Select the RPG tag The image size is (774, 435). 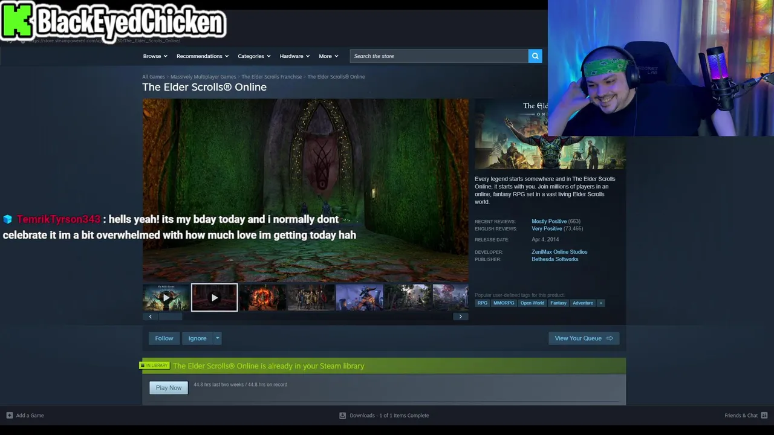point(482,303)
